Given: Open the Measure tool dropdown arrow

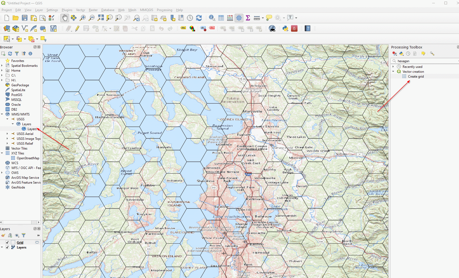Looking at the screenshot, I should 263,18.
